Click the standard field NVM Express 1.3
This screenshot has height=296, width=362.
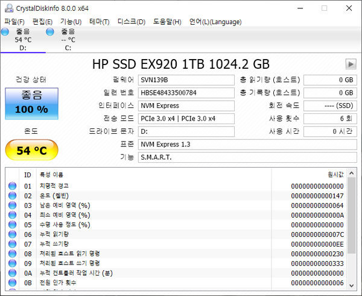[247, 145]
